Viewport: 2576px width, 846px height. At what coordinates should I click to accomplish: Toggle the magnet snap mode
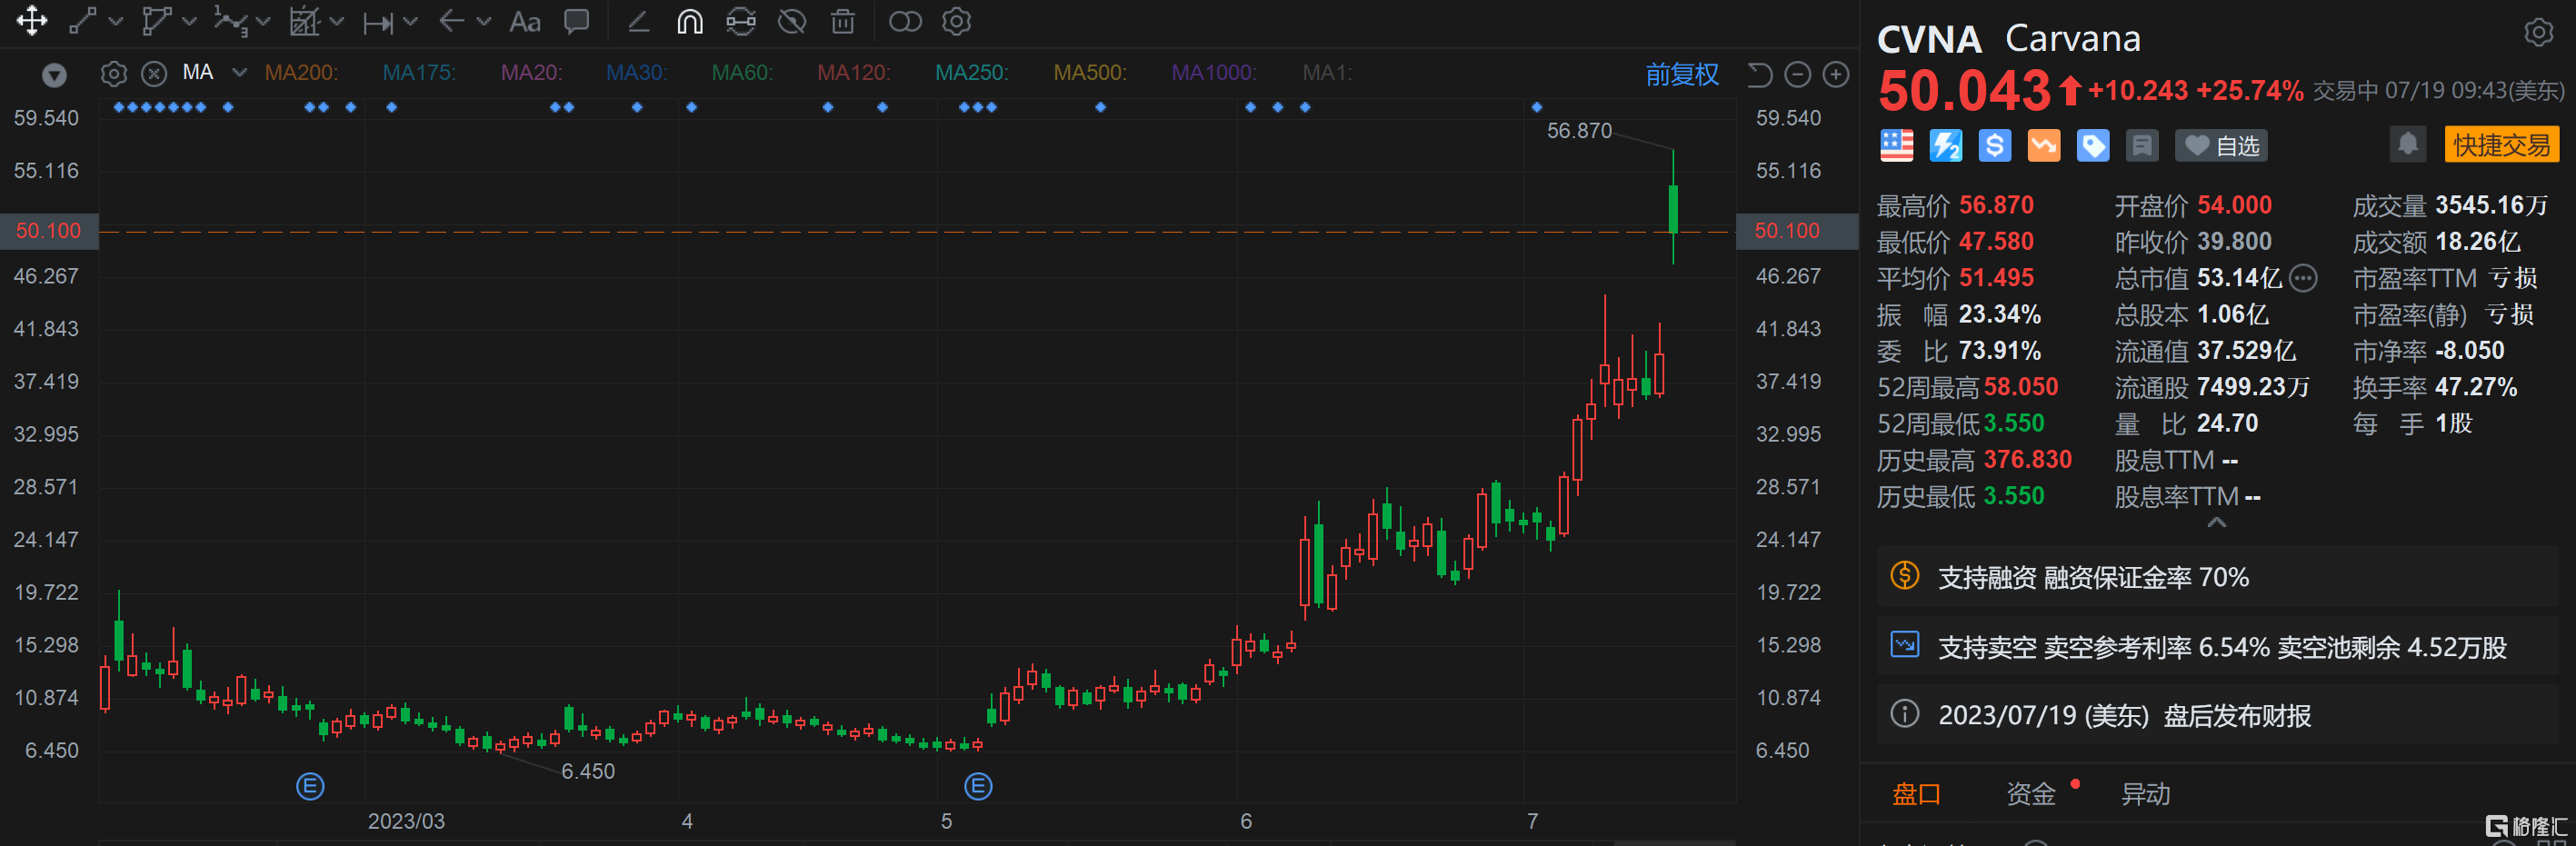[689, 21]
